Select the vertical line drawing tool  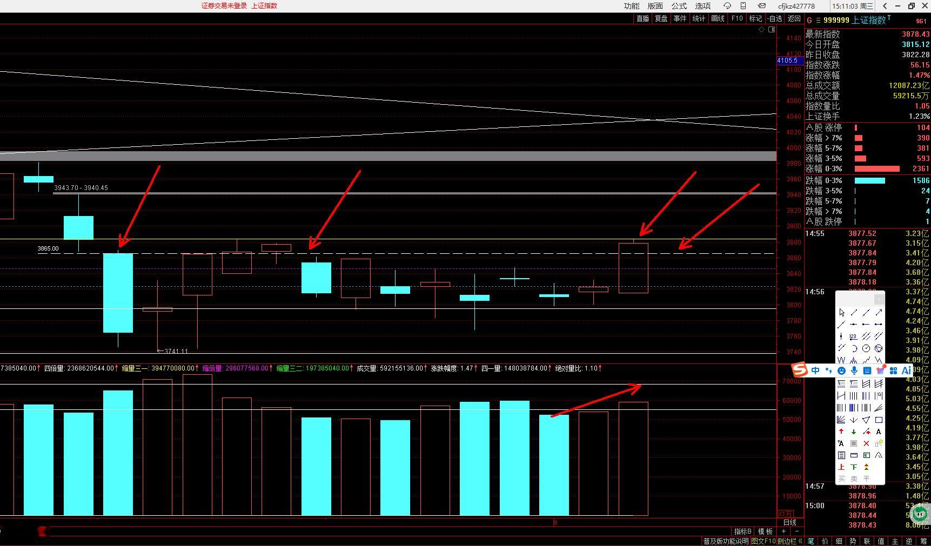(841, 336)
